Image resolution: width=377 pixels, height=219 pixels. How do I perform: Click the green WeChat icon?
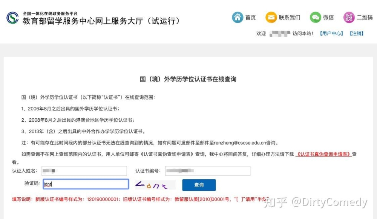[315, 18]
